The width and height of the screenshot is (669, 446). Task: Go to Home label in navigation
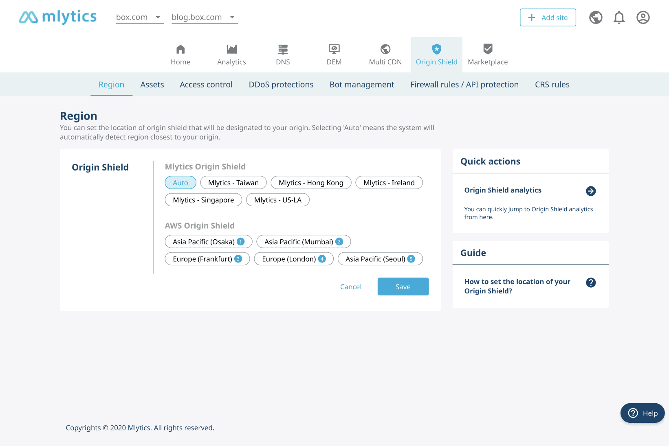coord(180,62)
